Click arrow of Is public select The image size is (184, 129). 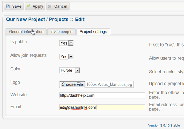point(71,43)
